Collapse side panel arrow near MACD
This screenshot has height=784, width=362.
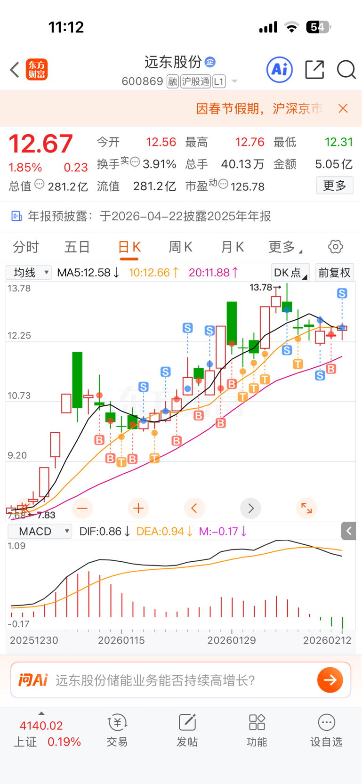pyautogui.click(x=349, y=531)
